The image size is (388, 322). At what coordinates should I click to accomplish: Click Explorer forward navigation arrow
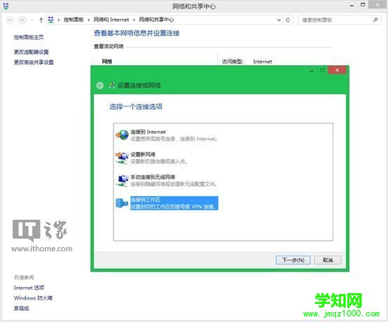point(22,20)
